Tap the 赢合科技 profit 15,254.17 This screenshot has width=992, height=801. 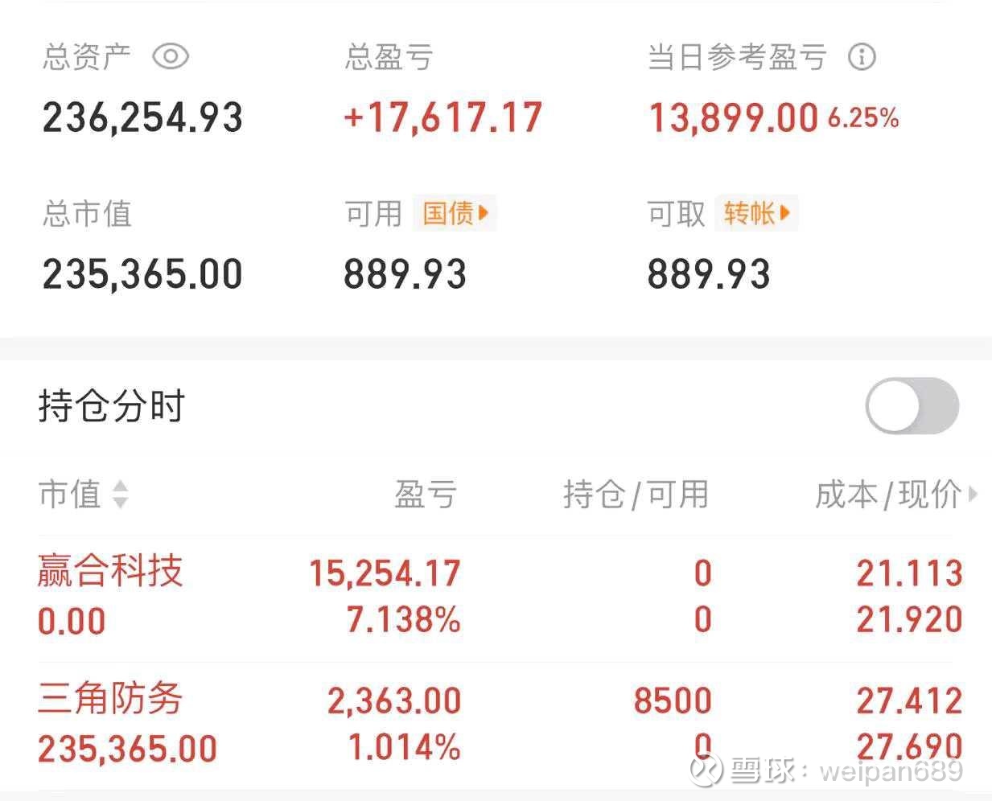click(x=385, y=573)
